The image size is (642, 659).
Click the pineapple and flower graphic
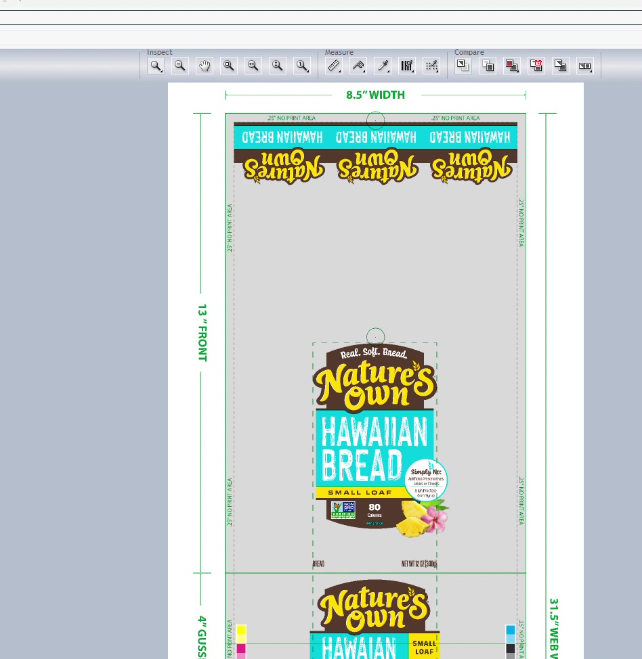423,518
